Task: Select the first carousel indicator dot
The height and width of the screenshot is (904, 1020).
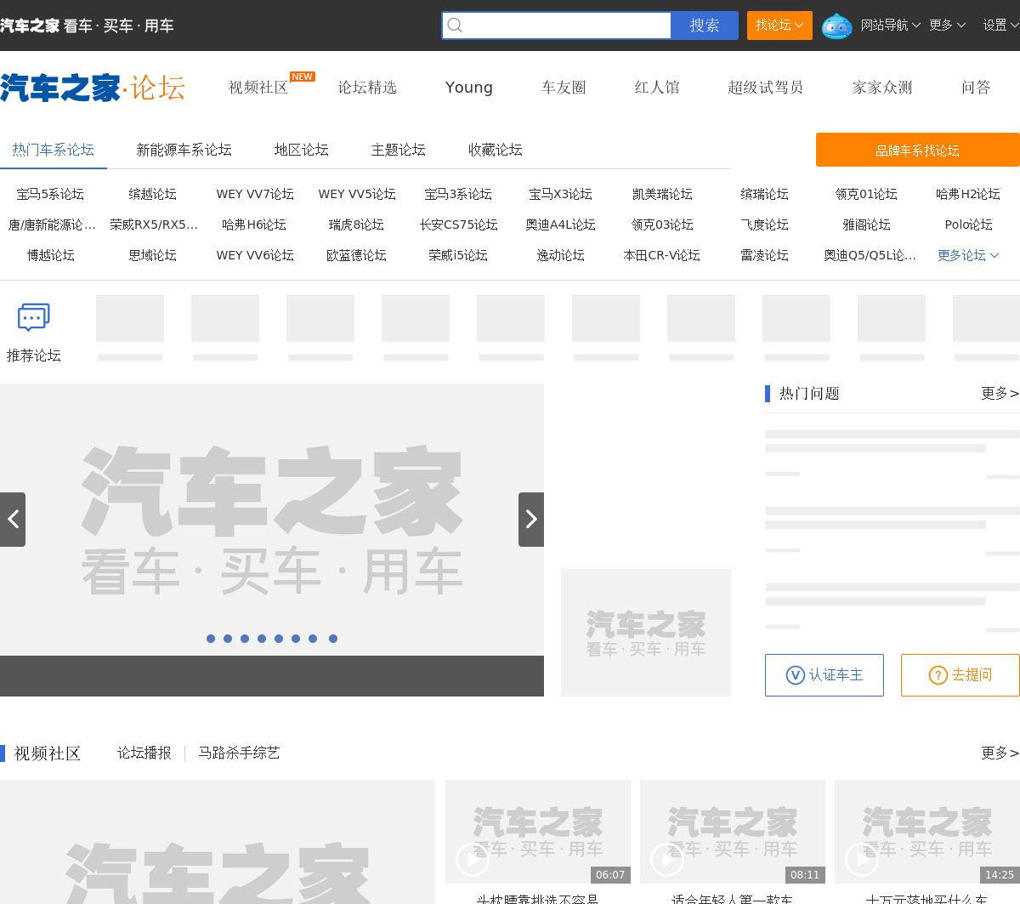Action: [211, 639]
